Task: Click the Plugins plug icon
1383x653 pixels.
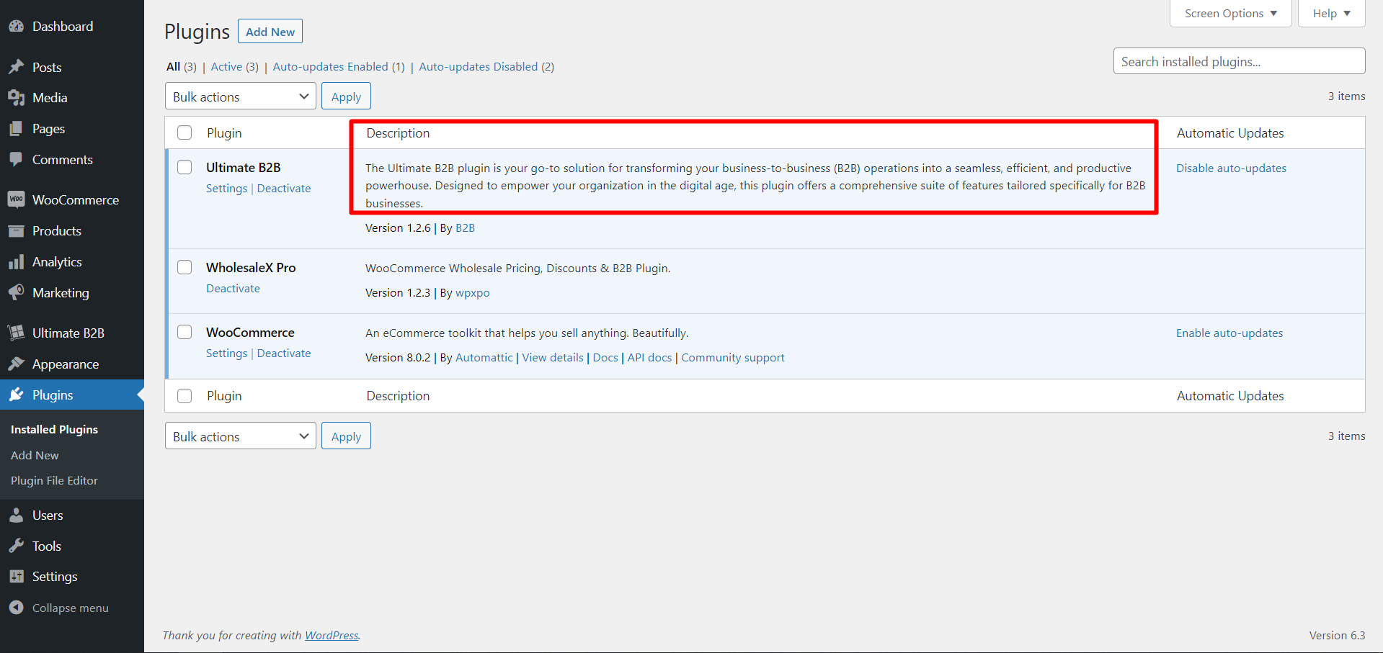Action: (x=16, y=395)
